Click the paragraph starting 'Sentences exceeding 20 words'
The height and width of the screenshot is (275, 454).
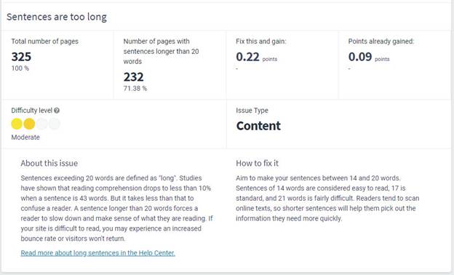[x=116, y=208]
